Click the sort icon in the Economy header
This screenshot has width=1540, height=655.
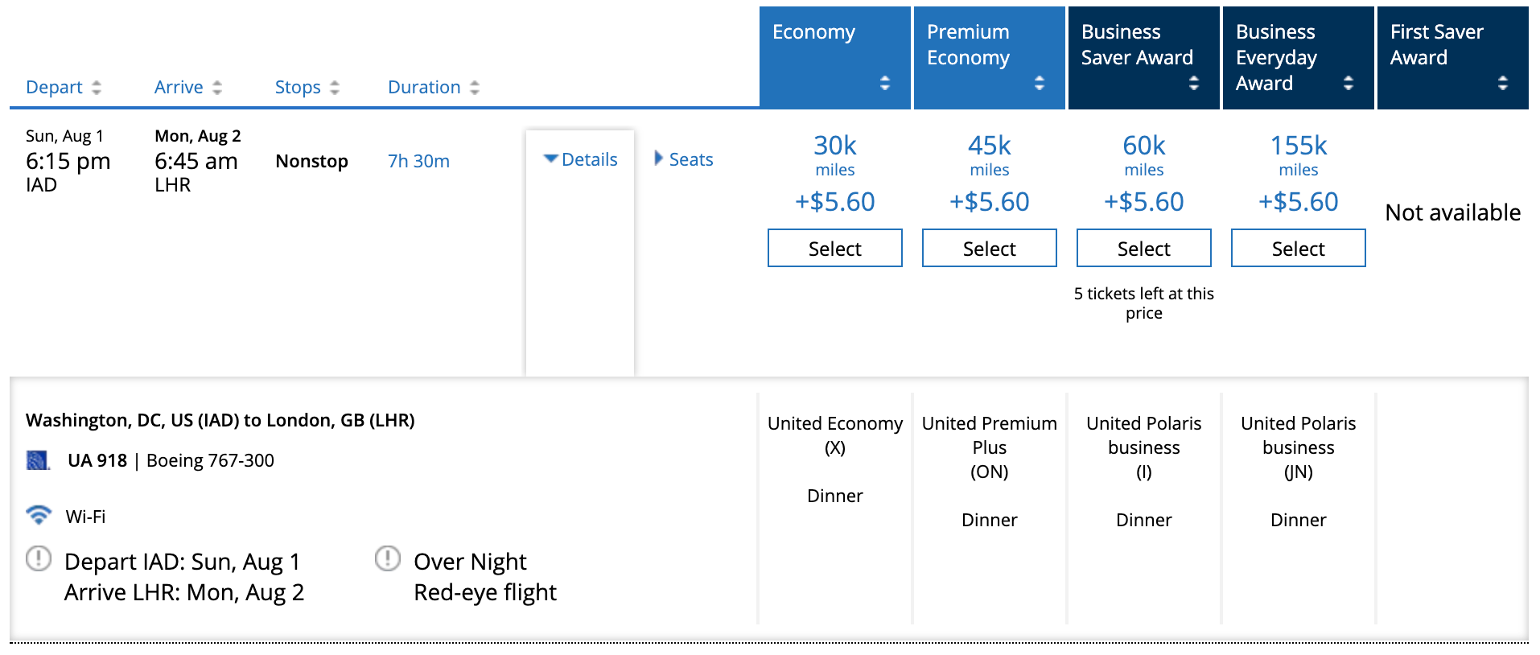(x=883, y=81)
